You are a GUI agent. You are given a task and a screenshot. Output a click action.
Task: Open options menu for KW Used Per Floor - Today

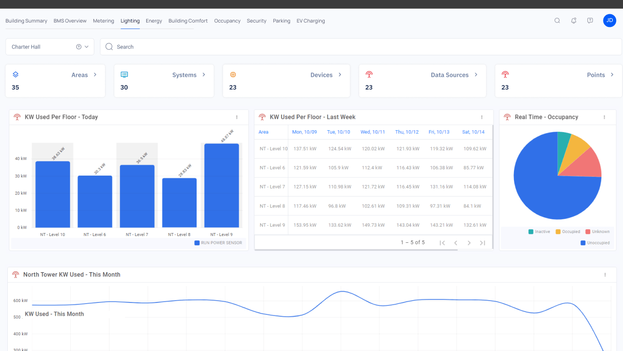(237, 117)
